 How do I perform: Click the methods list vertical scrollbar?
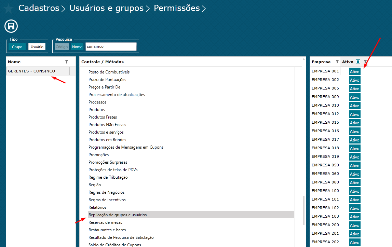(x=304, y=210)
